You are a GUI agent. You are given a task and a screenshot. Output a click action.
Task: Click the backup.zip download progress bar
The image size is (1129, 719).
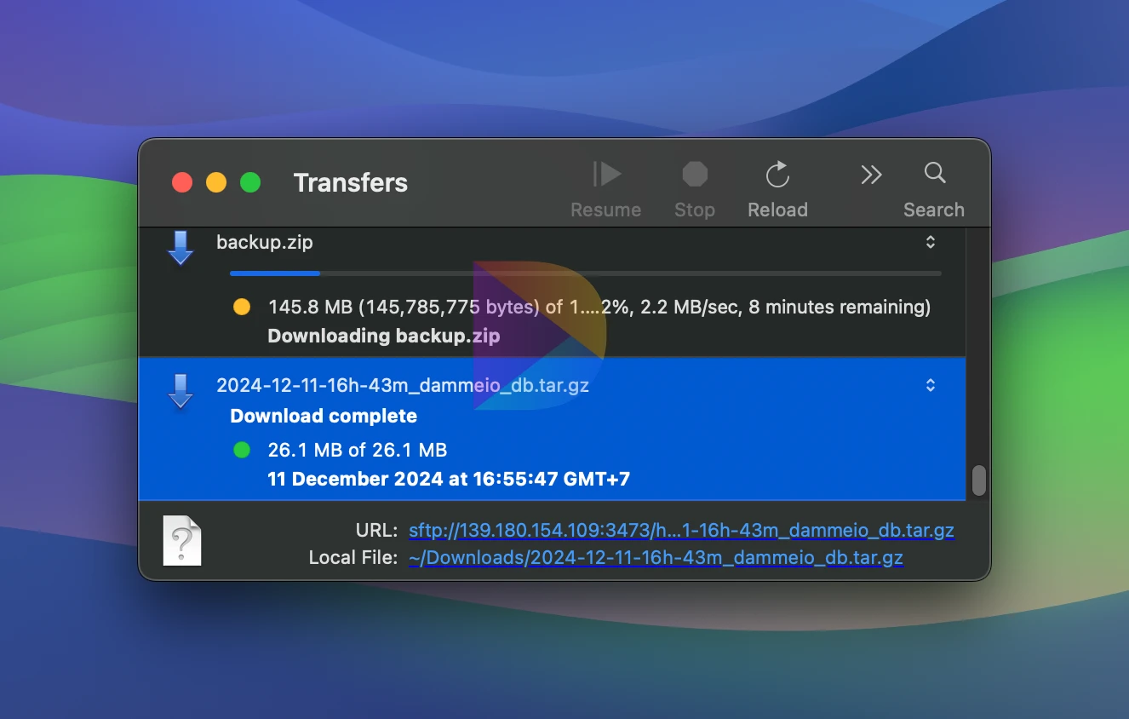click(586, 273)
